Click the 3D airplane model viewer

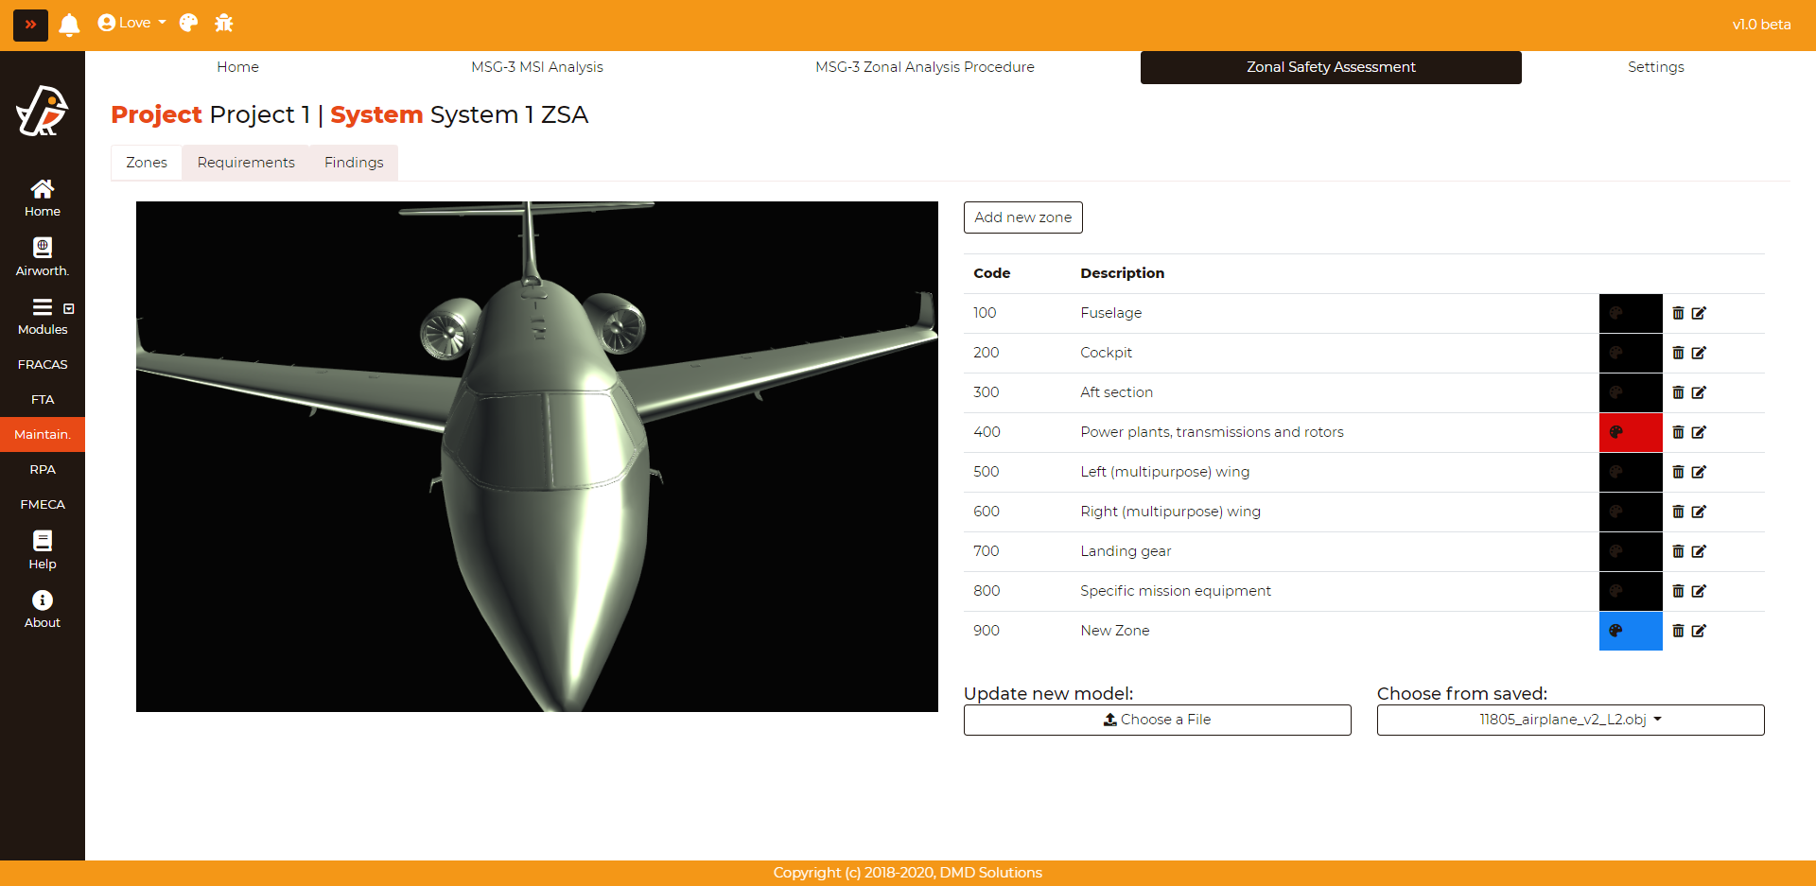tap(536, 456)
